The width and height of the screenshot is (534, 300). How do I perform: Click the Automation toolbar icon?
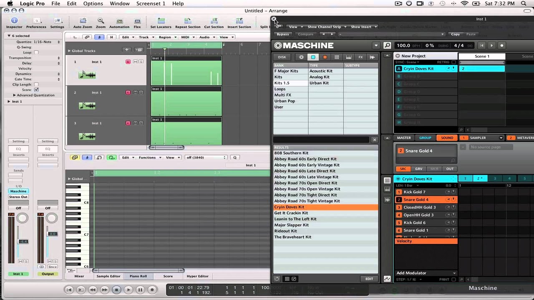[x=119, y=21]
